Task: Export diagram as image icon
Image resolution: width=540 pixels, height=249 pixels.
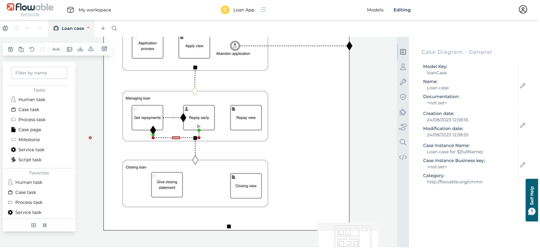Action: tap(69, 49)
